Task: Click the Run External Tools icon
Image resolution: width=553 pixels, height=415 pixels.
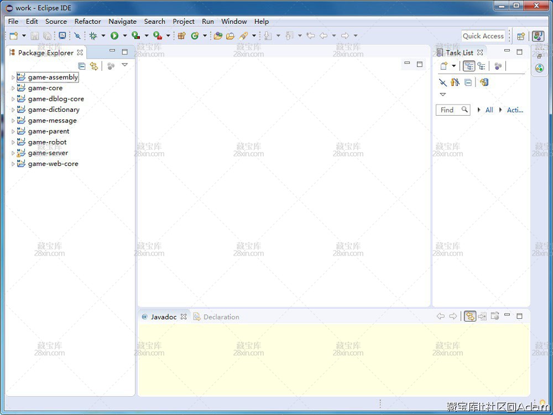Action: point(157,35)
